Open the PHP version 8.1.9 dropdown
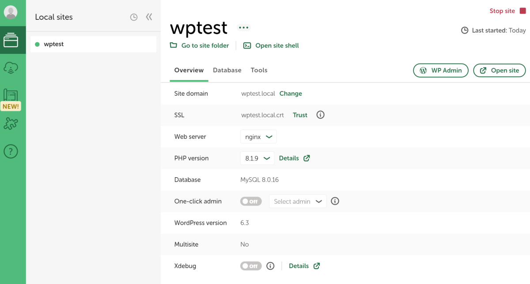 click(x=257, y=158)
